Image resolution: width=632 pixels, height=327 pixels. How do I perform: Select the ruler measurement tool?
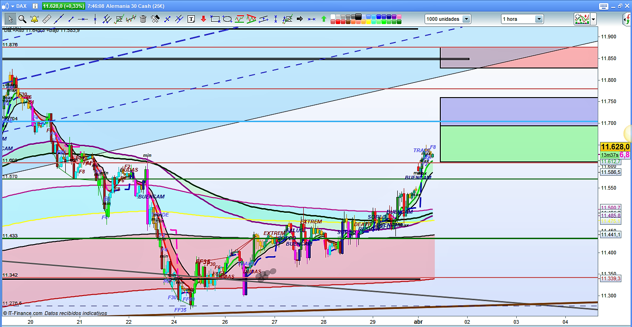click(46, 19)
